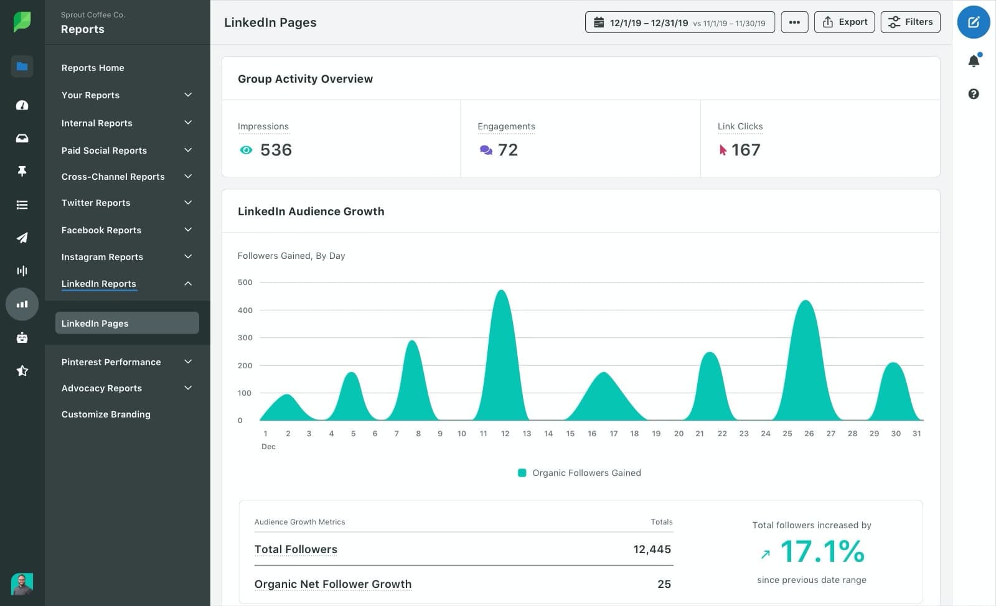Open the bot automation icon in sidebar

coord(22,337)
